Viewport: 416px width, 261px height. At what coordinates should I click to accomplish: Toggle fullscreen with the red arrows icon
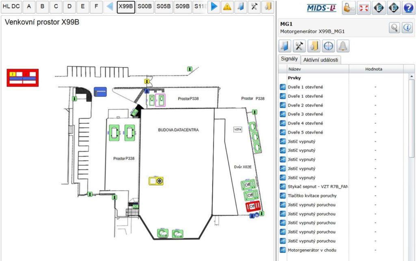[364, 7]
